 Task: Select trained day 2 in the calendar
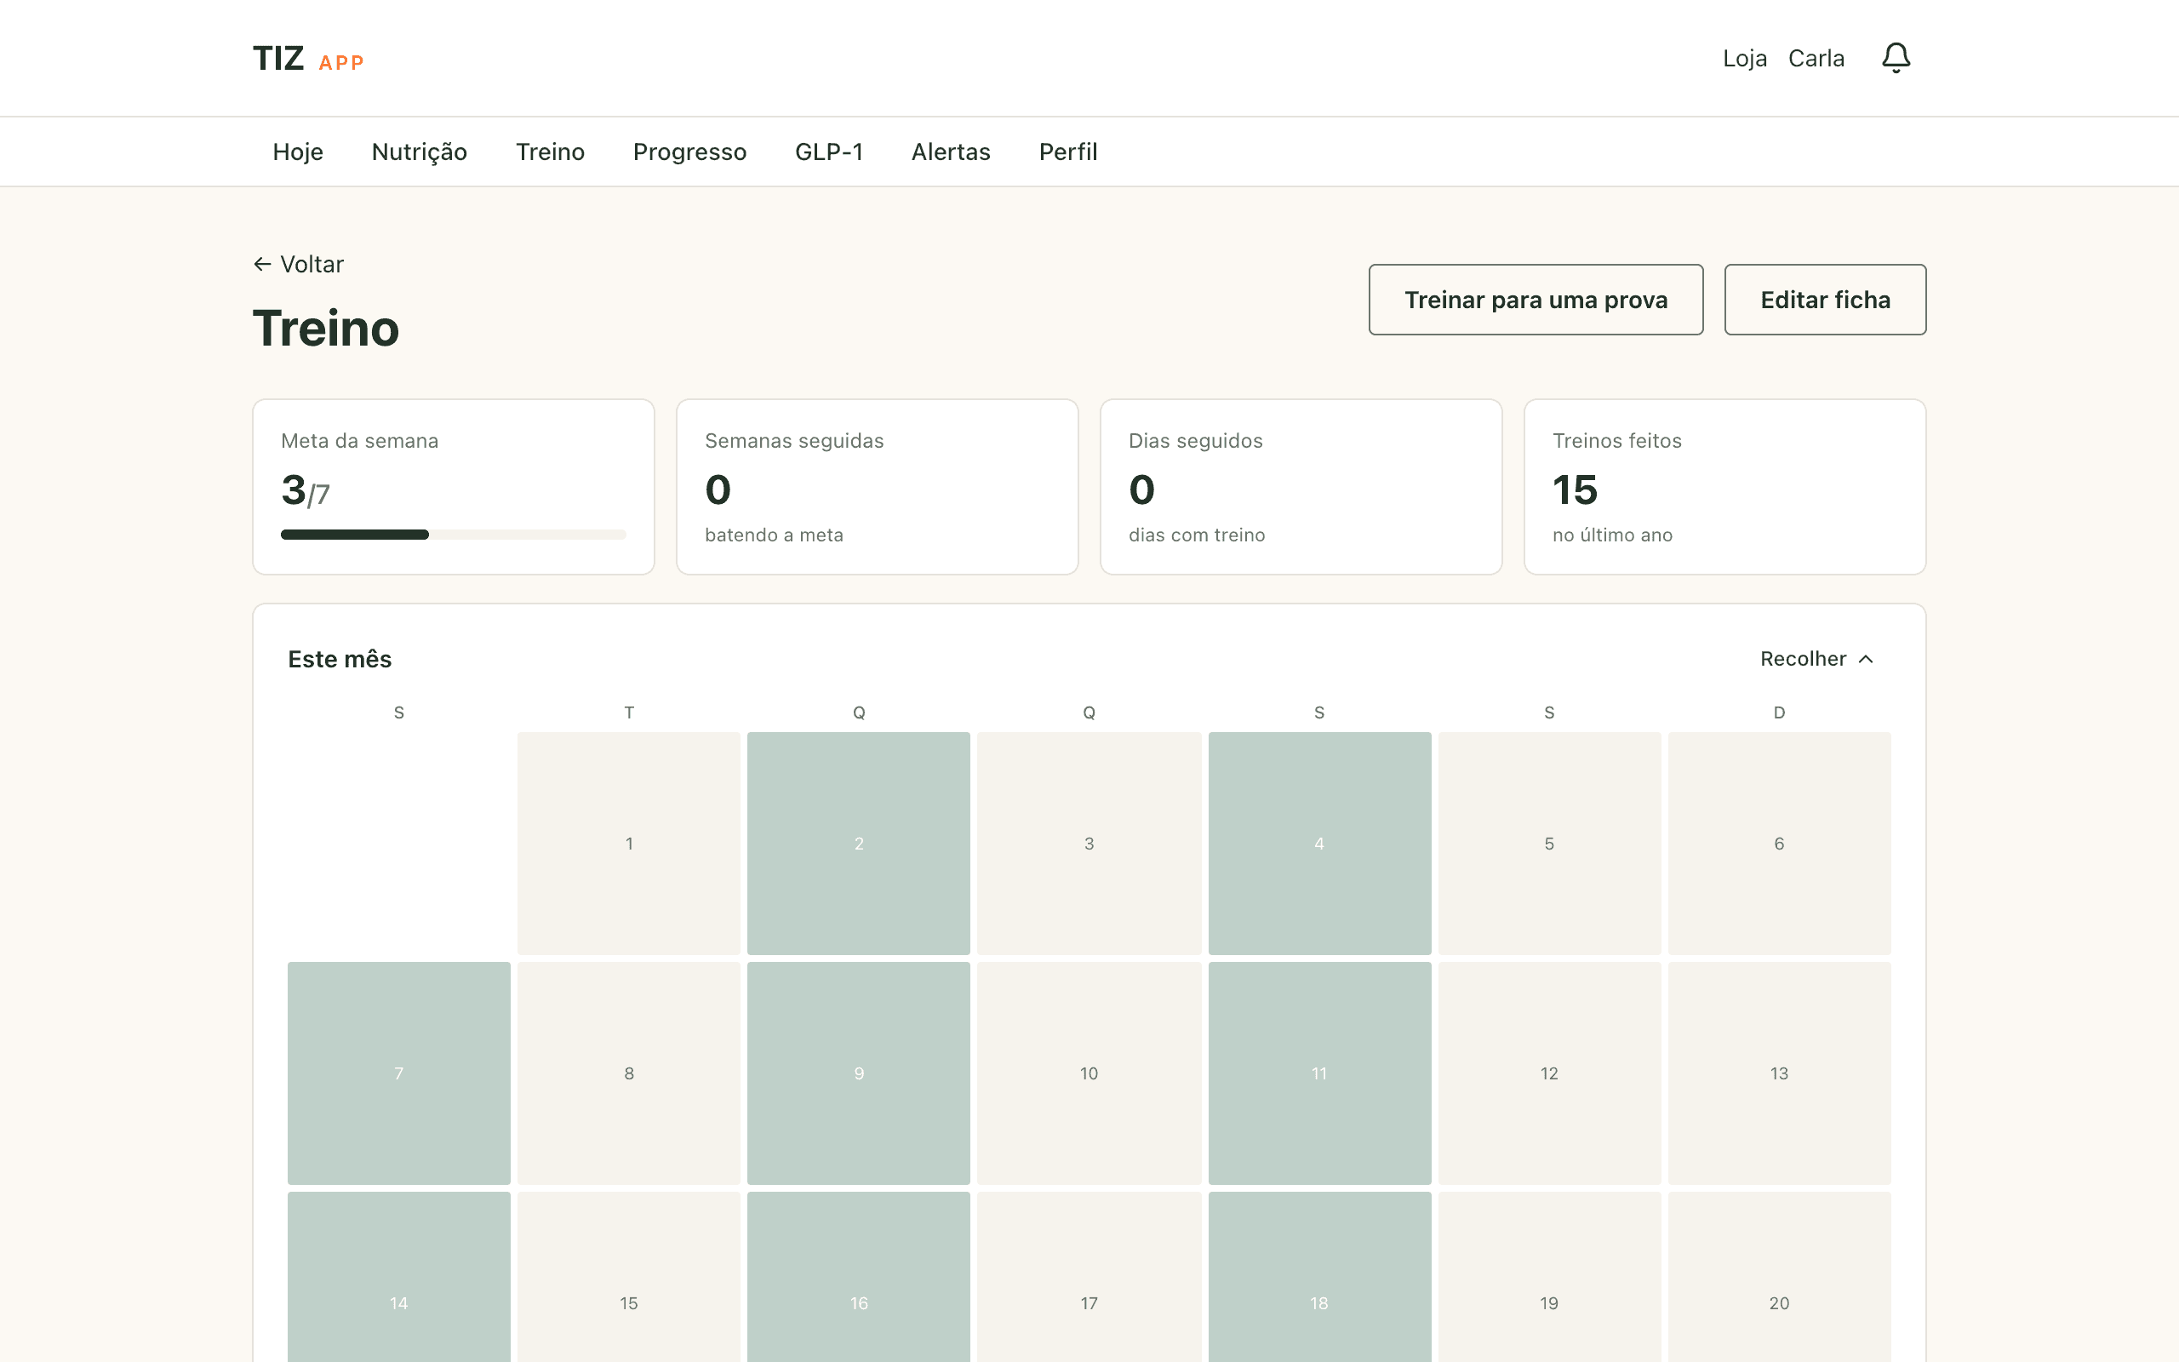click(859, 843)
